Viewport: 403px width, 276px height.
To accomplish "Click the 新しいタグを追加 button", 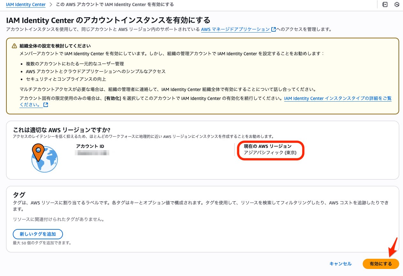I will [38, 234].
